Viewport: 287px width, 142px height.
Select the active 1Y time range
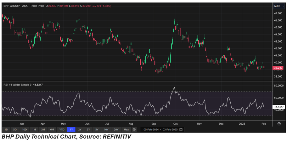click(x=71, y=129)
